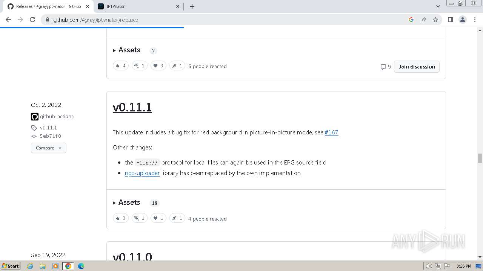This screenshot has height=271, width=483.
Task: Open the Compare dropdown
Action: click(x=49, y=148)
